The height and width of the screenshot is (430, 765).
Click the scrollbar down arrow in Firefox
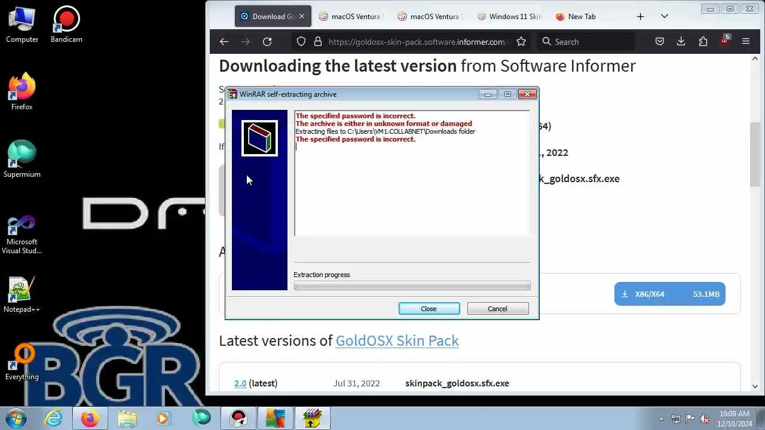tap(755, 386)
